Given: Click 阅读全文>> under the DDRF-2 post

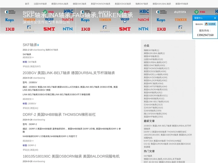Looking at the screenshot, I should [x=28, y=141].
